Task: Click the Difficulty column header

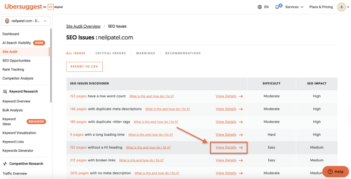Action: point(271,83)
